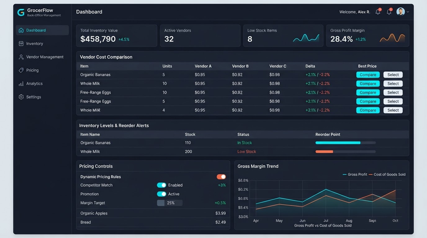The height and width of the screenshot is (238, 427).
Task: Click the bell icon nearest the avatar
Action: [389, 12]
